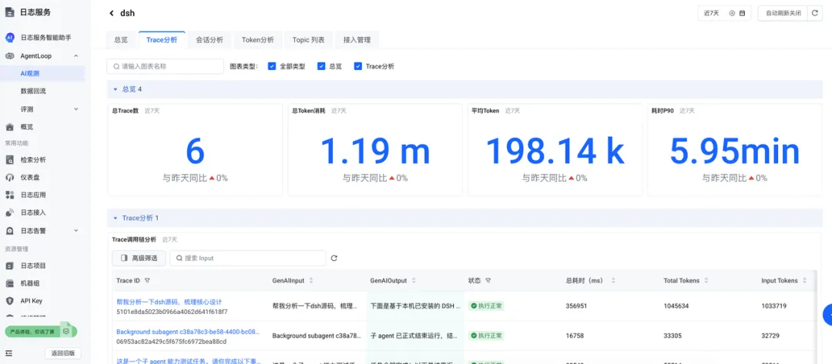Click the AgentLoop sidebar icon

[9, 55]
